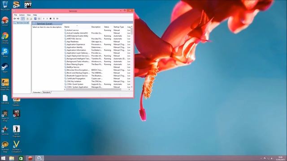Sort by the Name column header
The image size is (287, 161).
(x=77, y=27)
